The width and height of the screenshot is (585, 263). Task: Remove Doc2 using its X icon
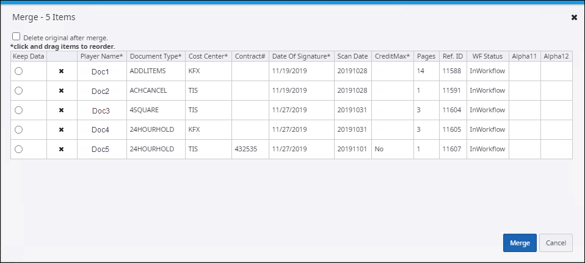[61, 91]
